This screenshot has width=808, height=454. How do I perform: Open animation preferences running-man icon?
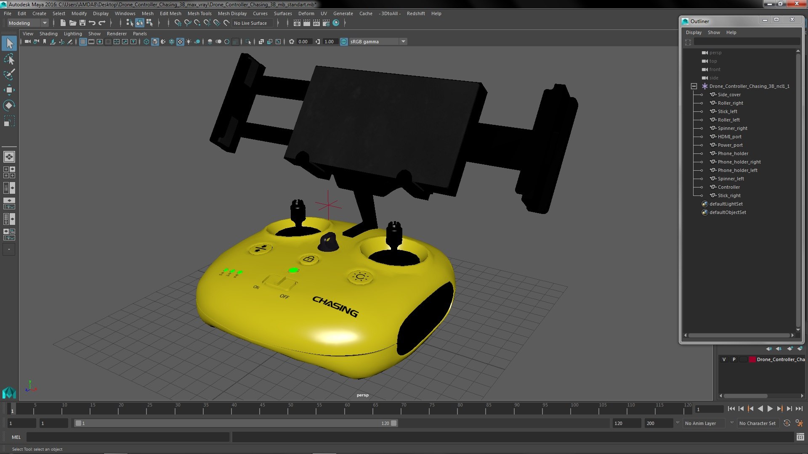tap(799, 423)
